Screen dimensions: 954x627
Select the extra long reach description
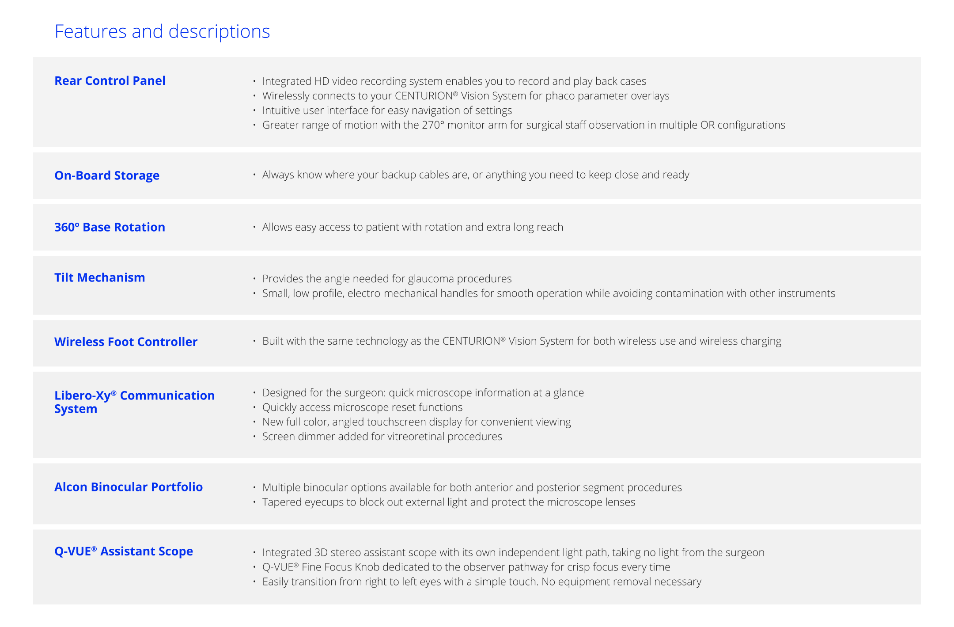[x=413, y=227]
